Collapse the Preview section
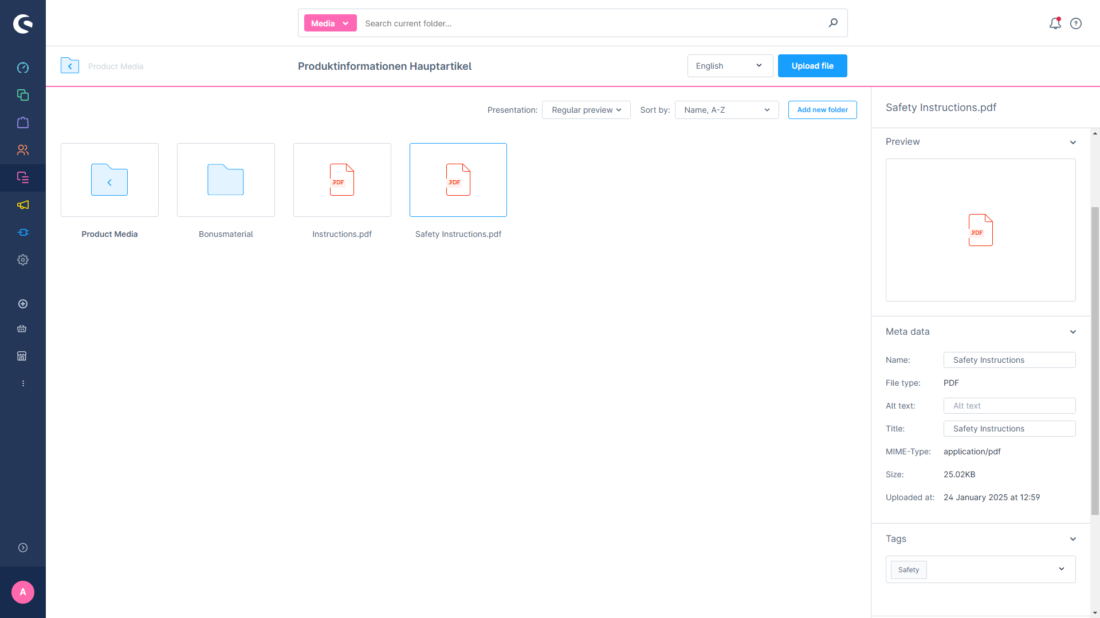This screenshot has height=618, width=1100. click(1072, 142)
